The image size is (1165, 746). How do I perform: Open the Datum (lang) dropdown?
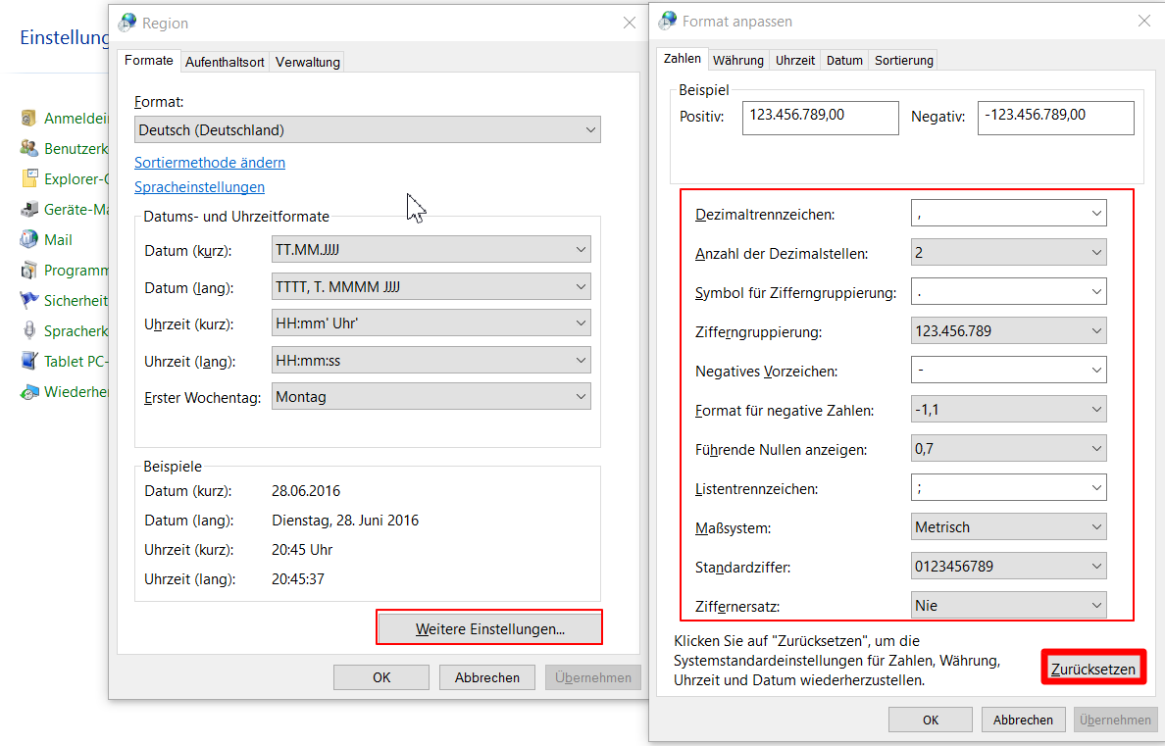(x=431, y=287)
